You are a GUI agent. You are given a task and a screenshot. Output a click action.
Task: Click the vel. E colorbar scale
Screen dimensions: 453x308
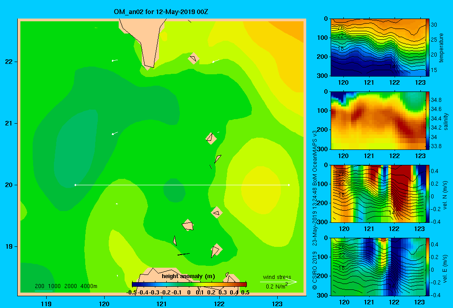click(428, 267)
